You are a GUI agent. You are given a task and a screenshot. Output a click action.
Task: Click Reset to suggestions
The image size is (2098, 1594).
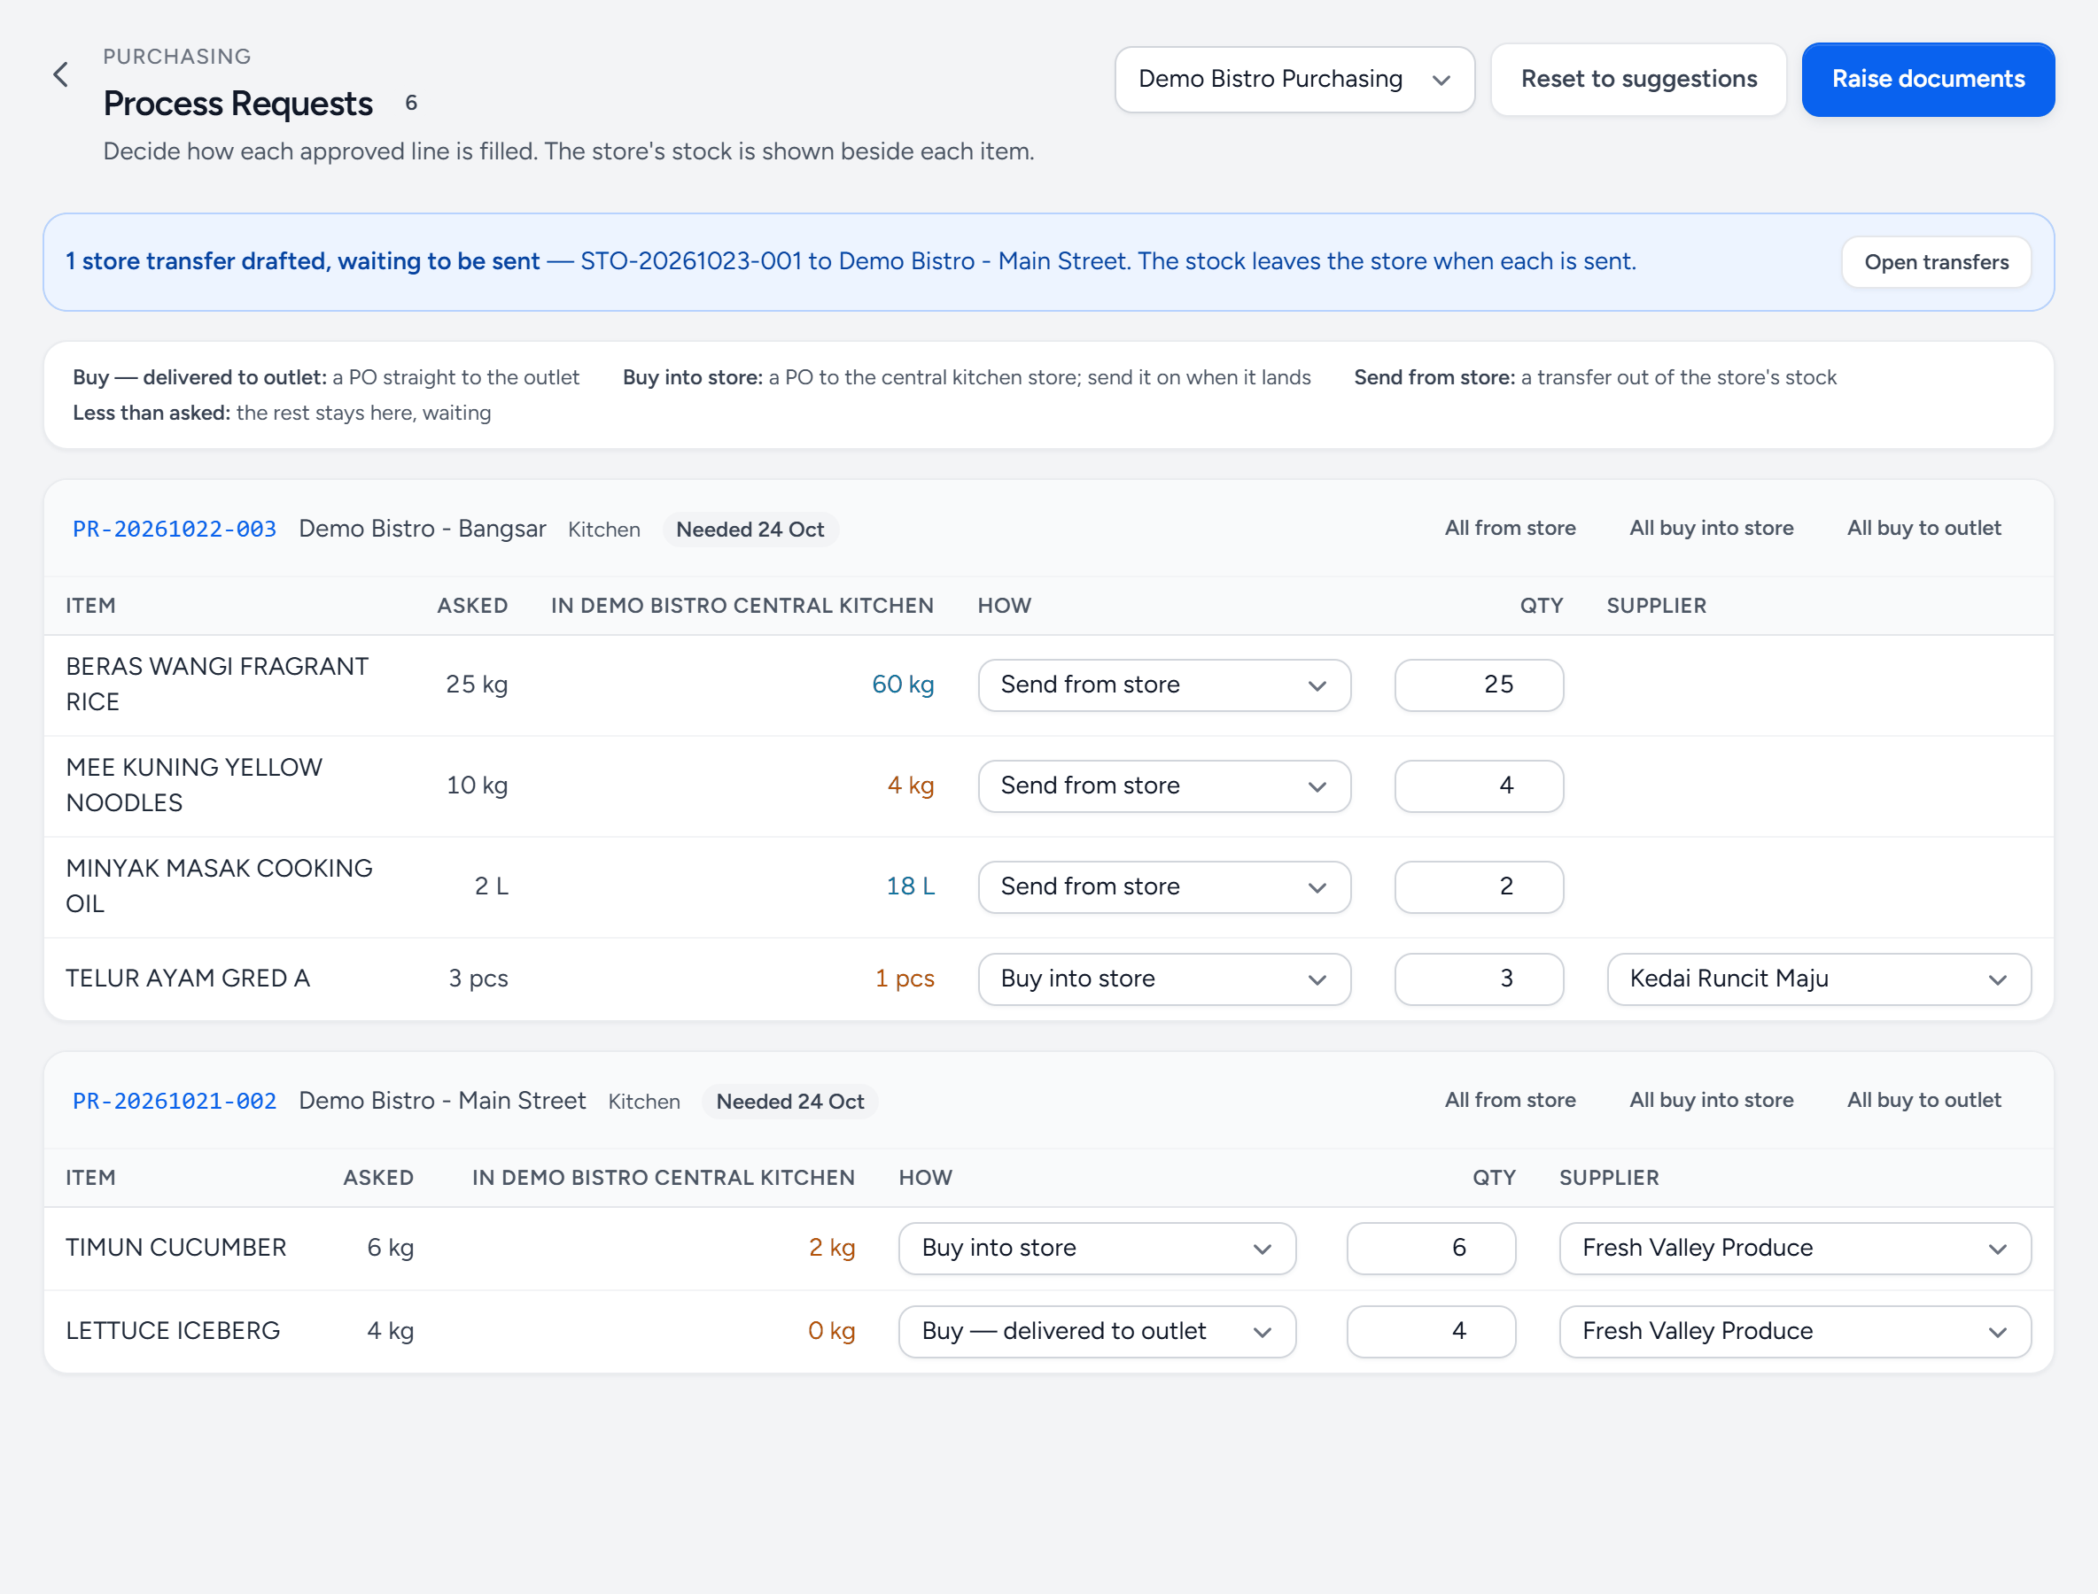pos(1638,80)
